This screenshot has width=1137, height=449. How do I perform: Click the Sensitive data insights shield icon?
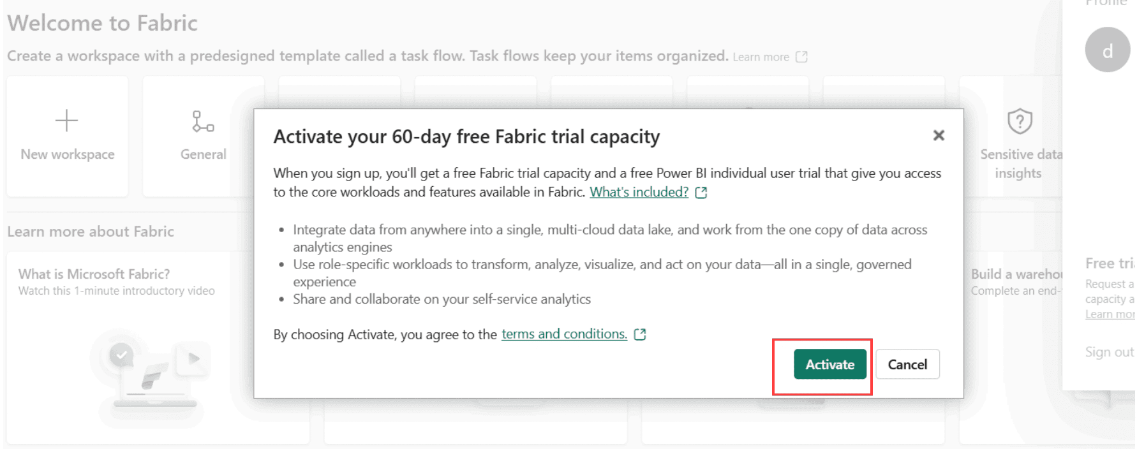[1019, 121]
